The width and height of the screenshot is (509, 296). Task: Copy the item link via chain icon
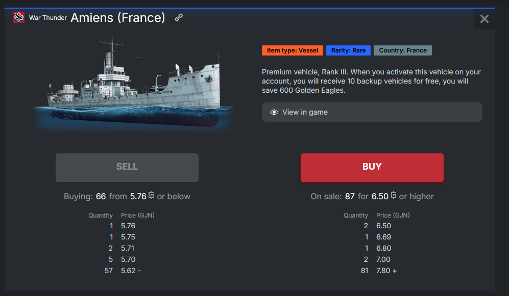pyautogui.click(x=179, y=18)
